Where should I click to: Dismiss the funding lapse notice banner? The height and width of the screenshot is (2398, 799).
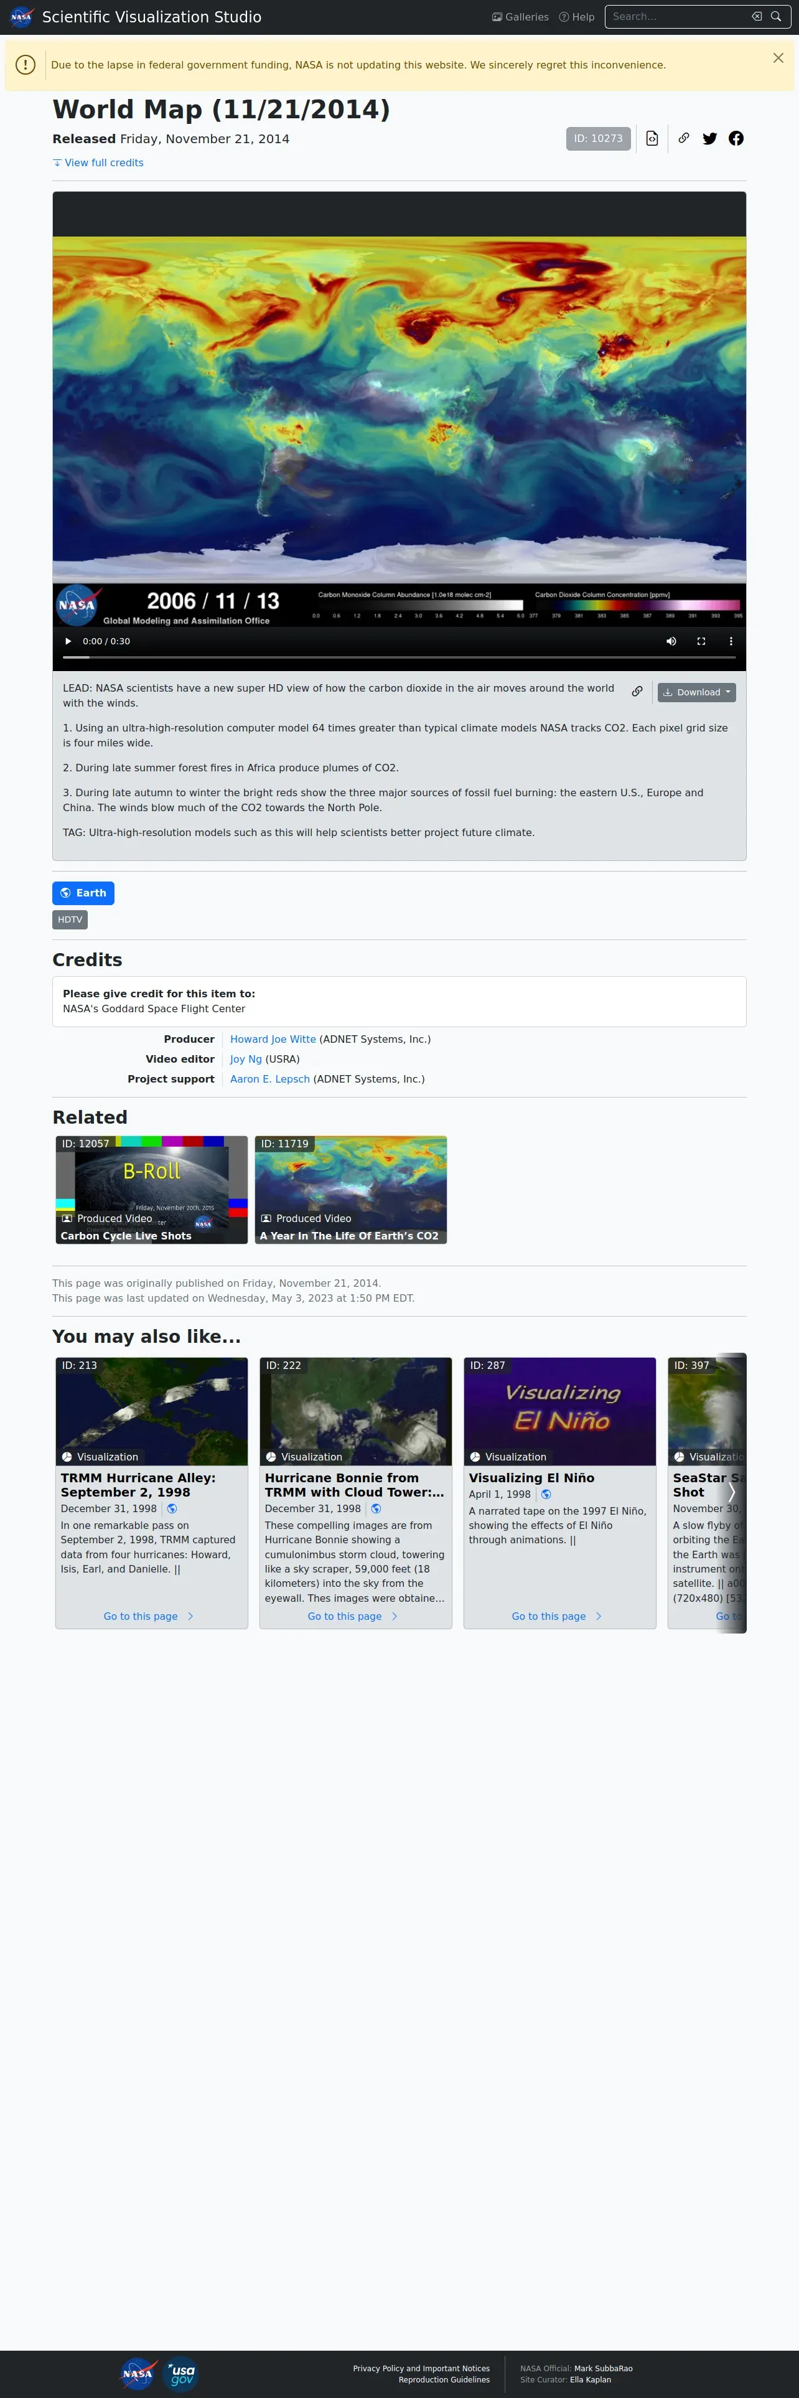pyautogui.click(x=778, y=58)
